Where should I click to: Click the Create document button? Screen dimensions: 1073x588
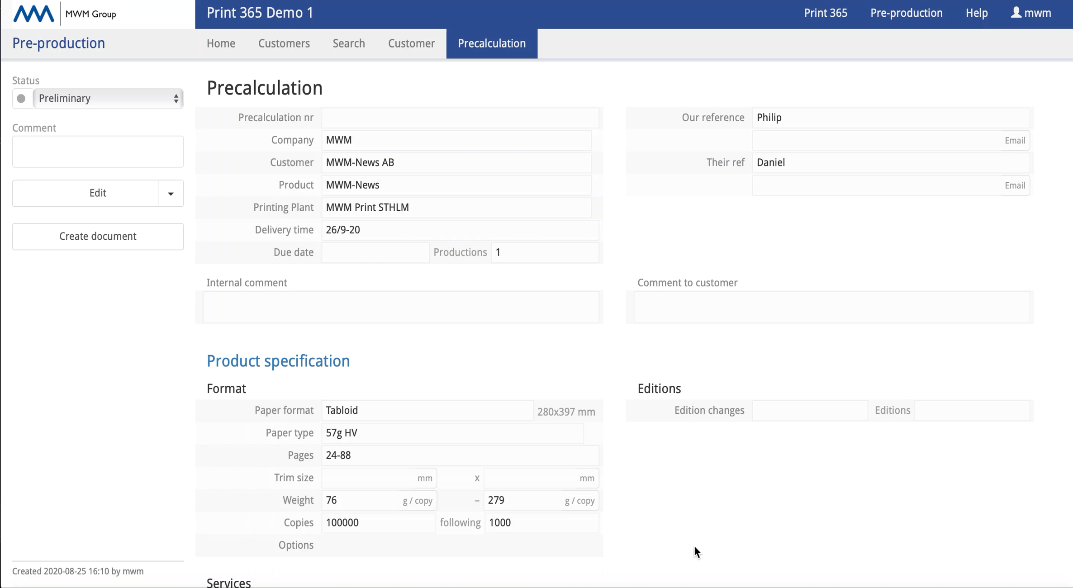[x=98, y=237]
